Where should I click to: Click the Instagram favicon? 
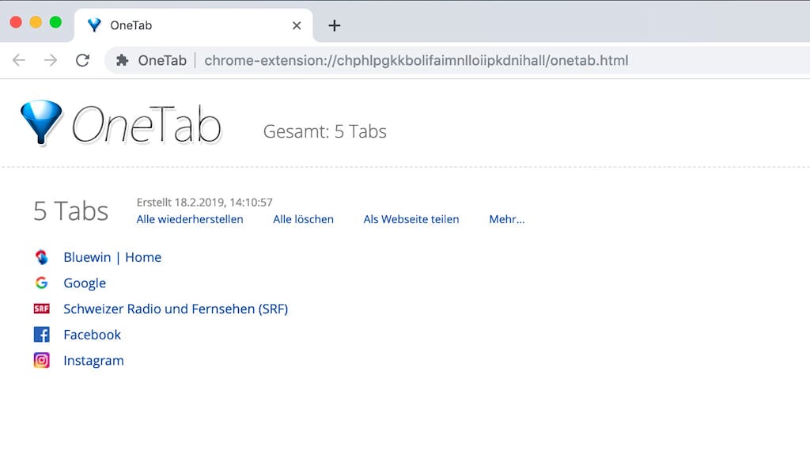(41, 360)
